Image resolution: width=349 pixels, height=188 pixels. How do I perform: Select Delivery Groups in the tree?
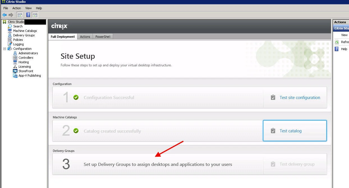[24, 35]
